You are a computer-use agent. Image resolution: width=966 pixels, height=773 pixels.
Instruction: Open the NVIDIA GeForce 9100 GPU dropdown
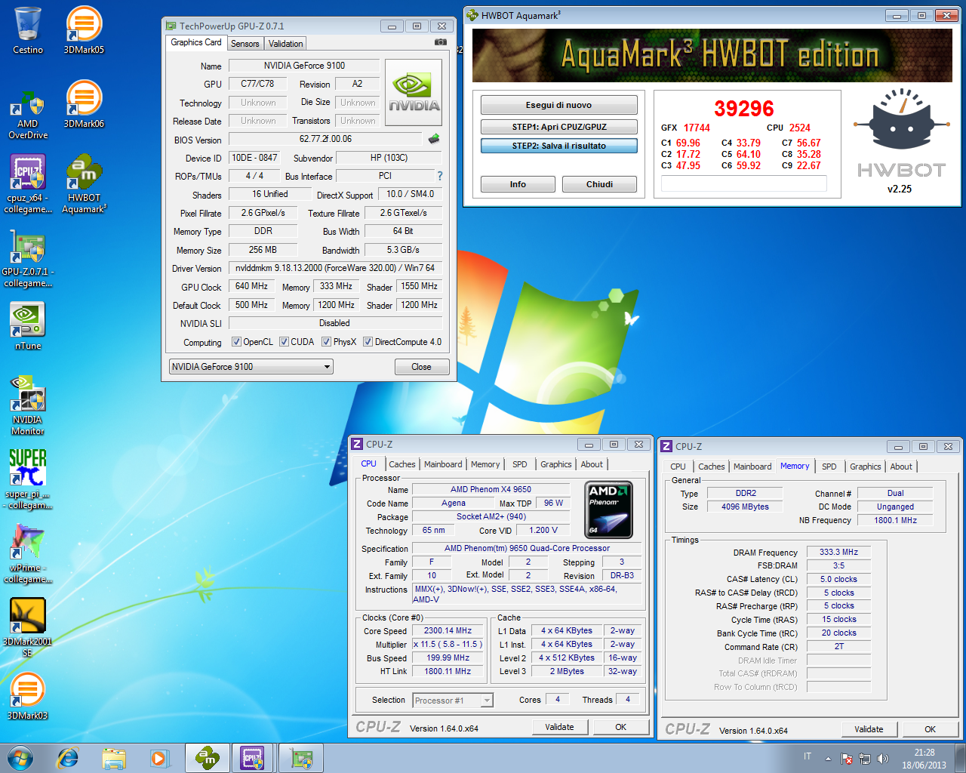tap(251, 366)
